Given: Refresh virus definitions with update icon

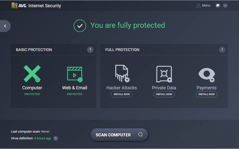Looking at the screenshot, I should (56, 138).
